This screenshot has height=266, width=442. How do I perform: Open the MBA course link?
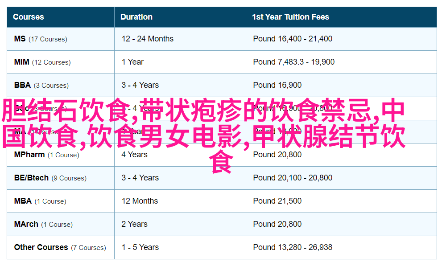tap(23, 201)
